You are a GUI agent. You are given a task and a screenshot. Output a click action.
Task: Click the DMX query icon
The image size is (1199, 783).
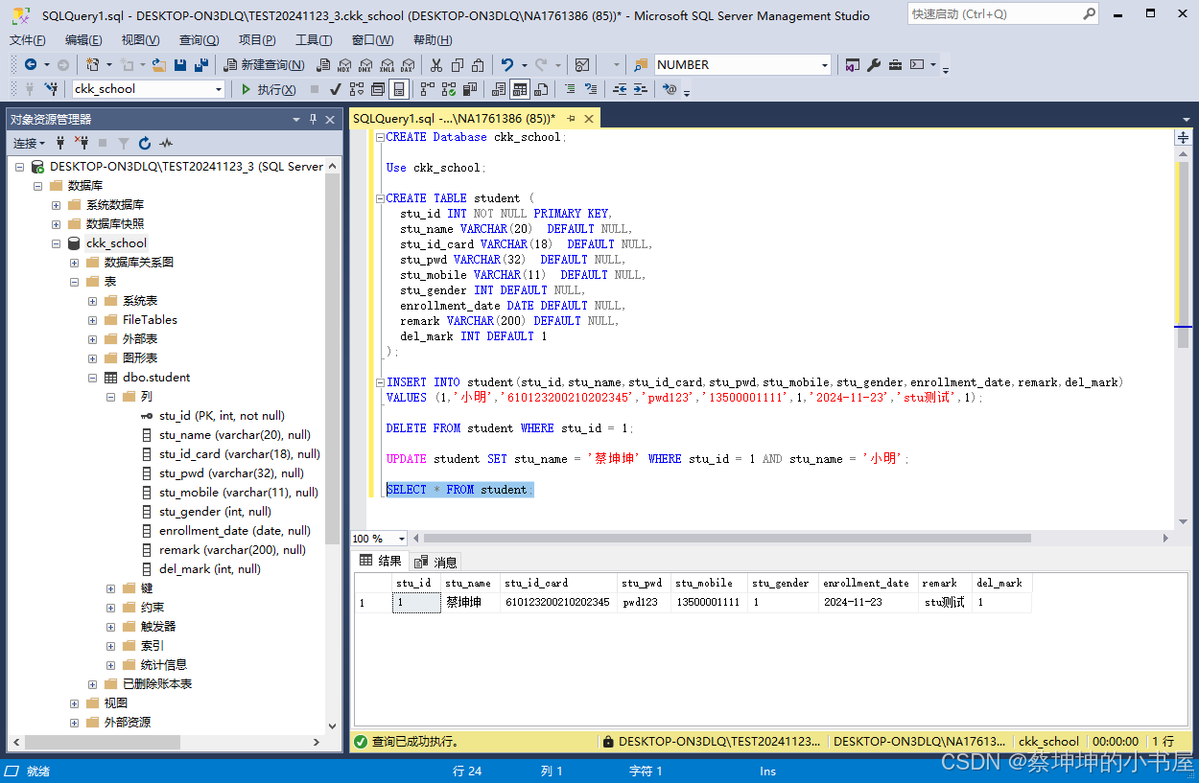click(365, 65)
